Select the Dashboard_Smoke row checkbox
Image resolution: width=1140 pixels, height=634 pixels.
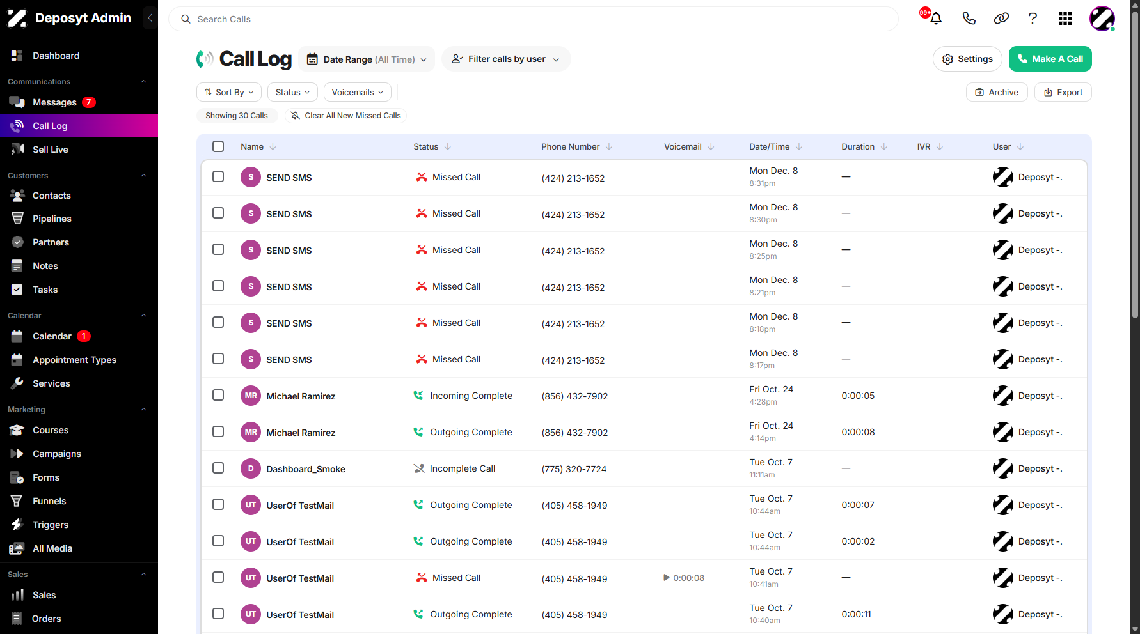[218, 468]
